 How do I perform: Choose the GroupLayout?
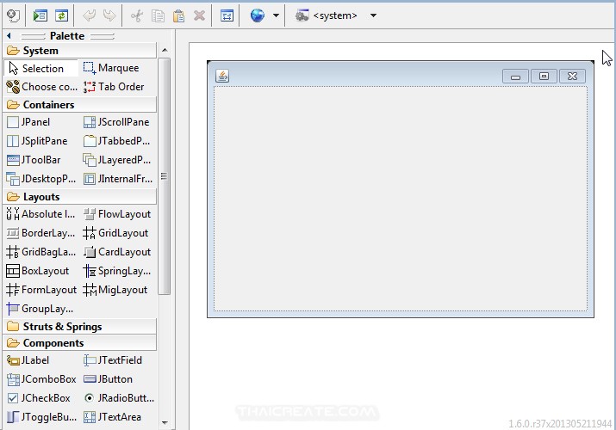point(40,309)
